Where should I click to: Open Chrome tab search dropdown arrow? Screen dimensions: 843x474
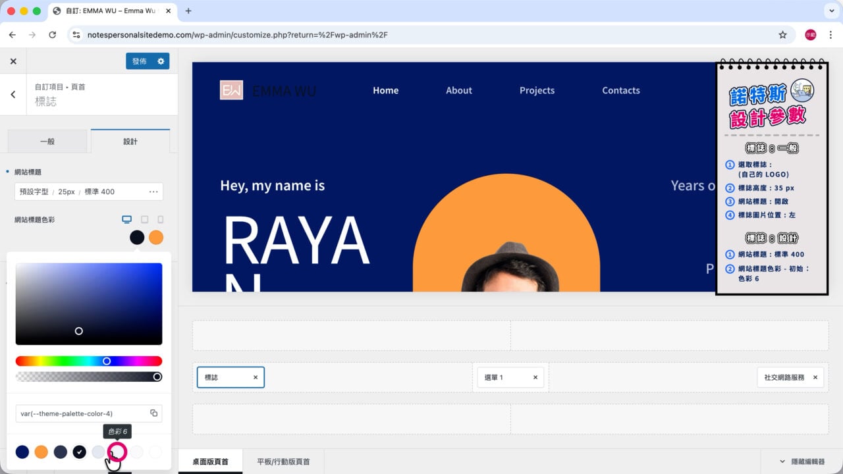click(830, 11)
